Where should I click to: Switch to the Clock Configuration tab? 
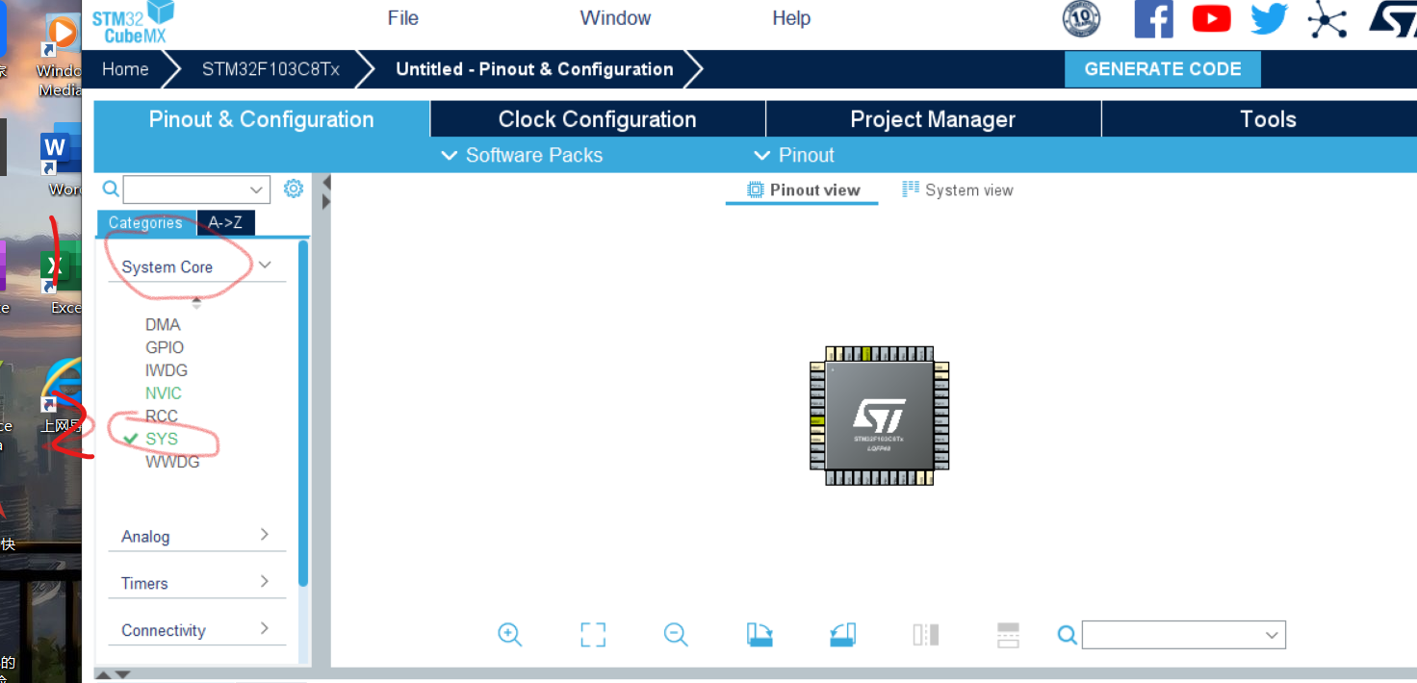(x=597, y=119)
